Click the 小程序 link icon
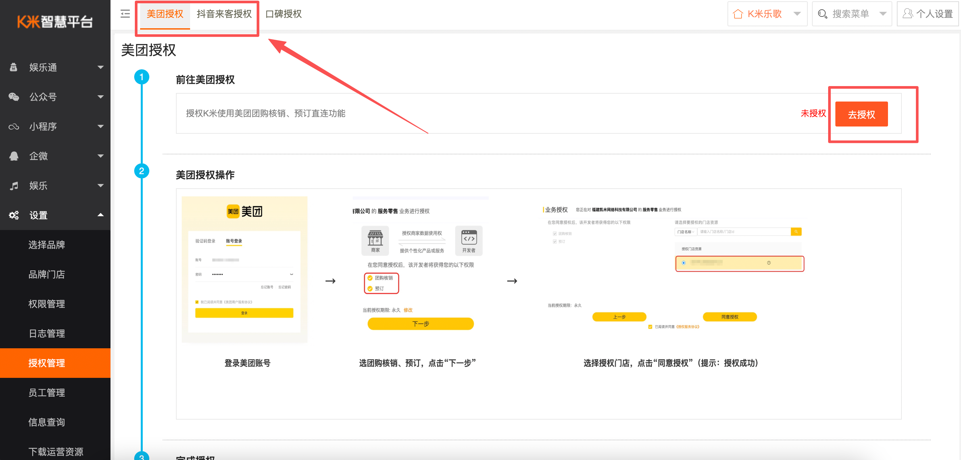The height and width of the screenshot is (460, 961). [x=14, y=127]
